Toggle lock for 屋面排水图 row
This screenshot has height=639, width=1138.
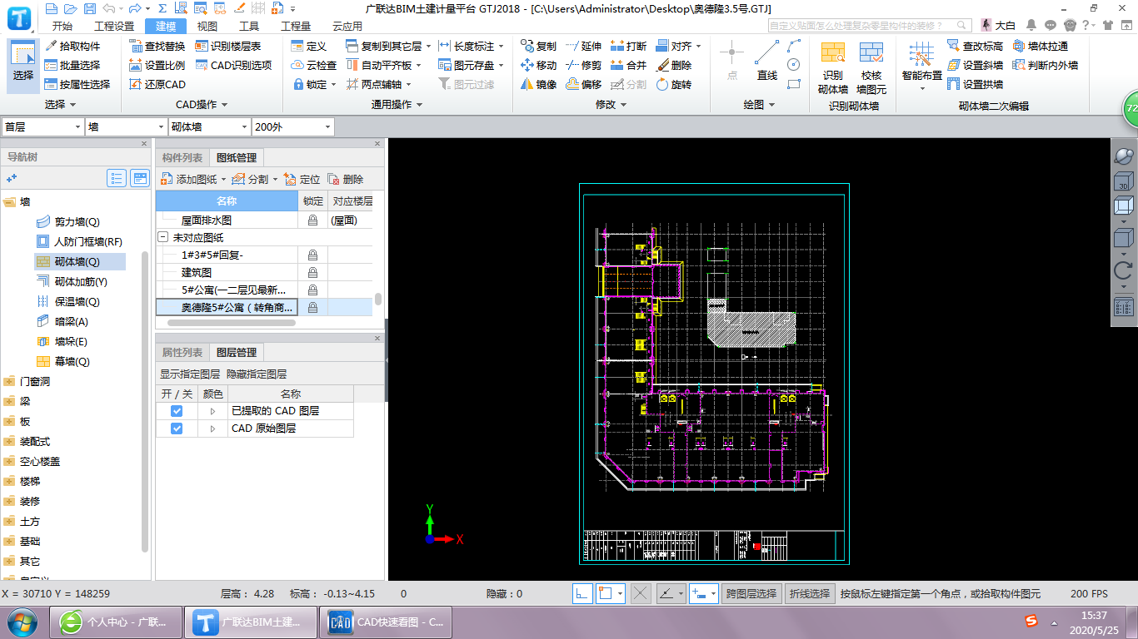click(312, 220)
